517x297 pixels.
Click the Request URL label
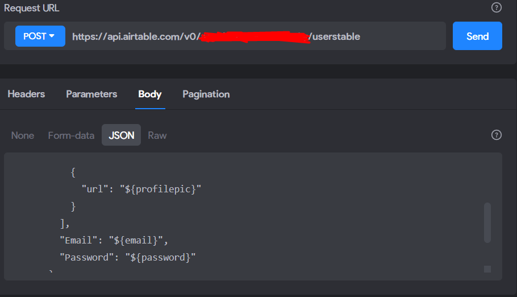tap(32, 8)
